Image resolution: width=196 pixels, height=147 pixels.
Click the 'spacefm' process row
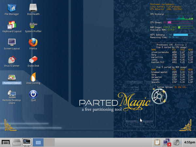[172, 82]
